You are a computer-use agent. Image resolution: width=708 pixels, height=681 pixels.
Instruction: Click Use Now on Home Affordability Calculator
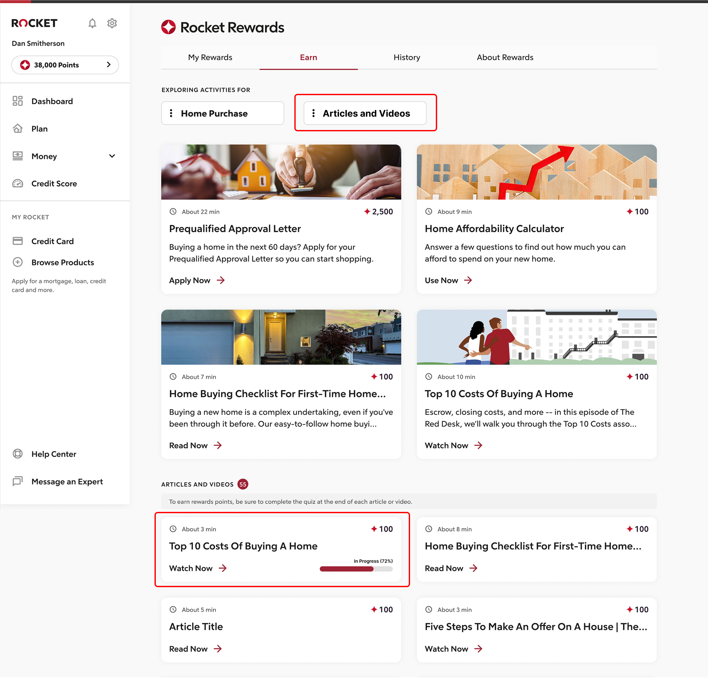coord(448,280)
